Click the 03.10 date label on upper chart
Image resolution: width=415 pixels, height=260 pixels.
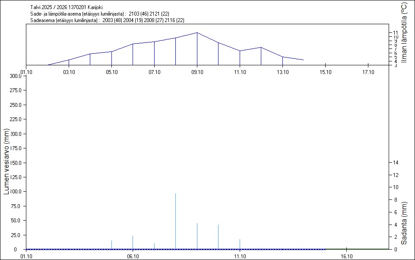coord(69,72)
